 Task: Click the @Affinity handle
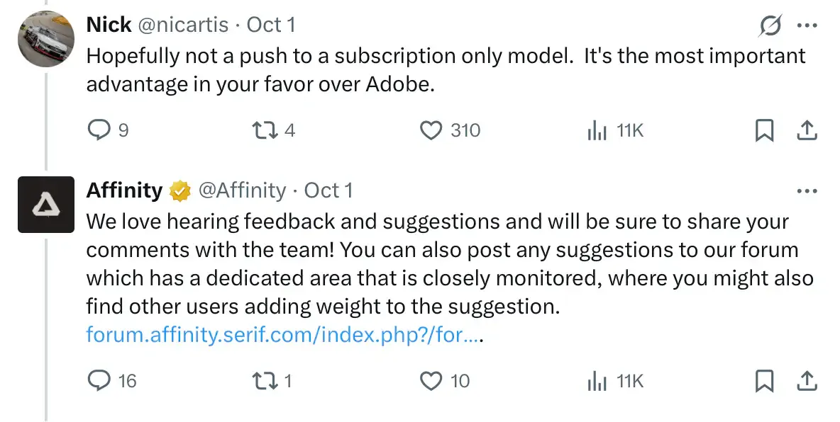click(242, 190)
